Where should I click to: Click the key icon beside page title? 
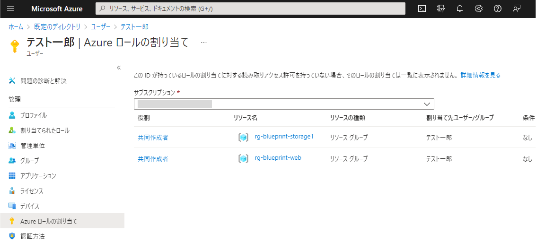14,46
